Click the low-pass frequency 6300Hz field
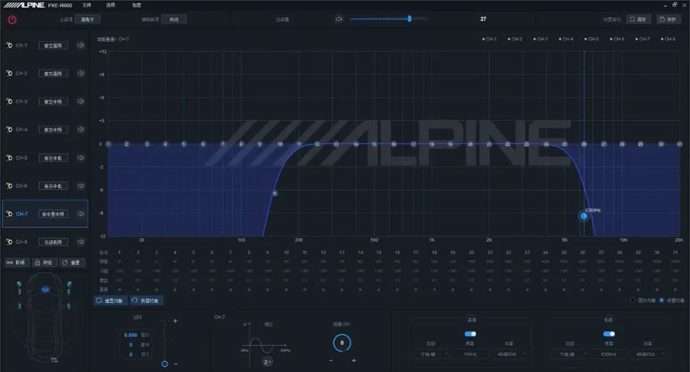Viewport: 690px width, 372px height. tap(609, 354)
